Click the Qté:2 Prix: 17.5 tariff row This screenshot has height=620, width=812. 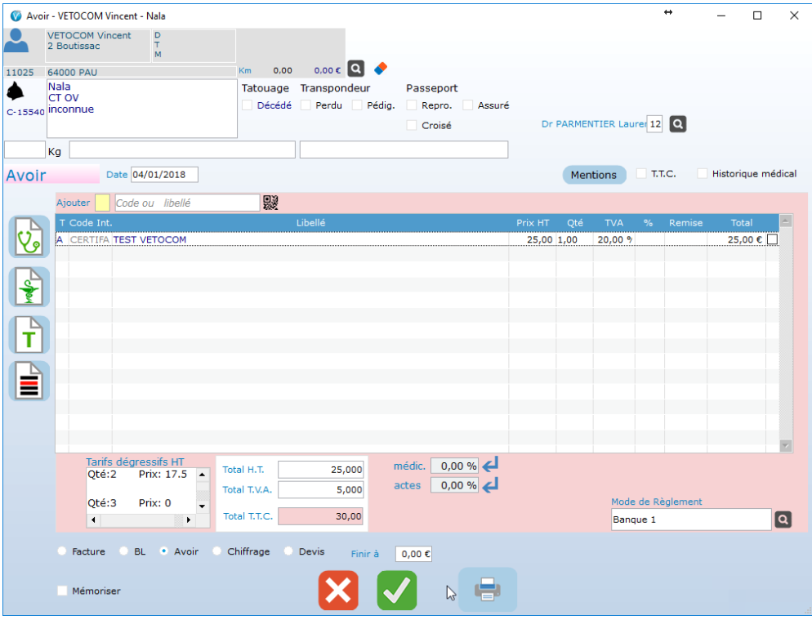tap(137, 474)
